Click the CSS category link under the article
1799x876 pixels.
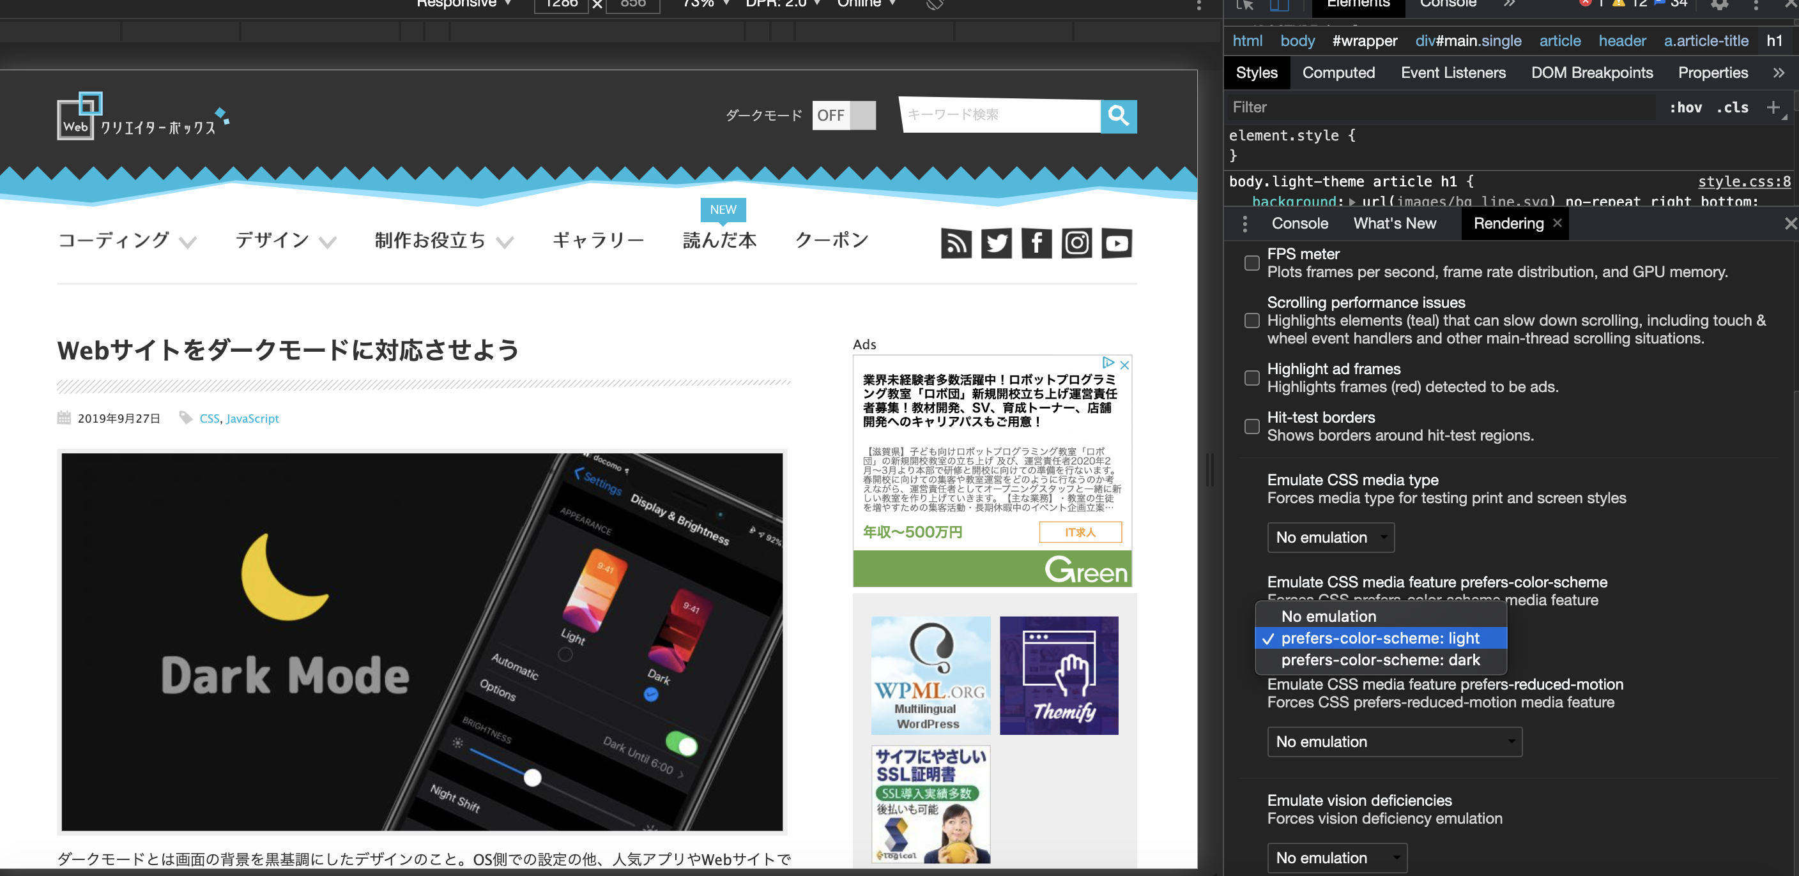click(210, 418)
